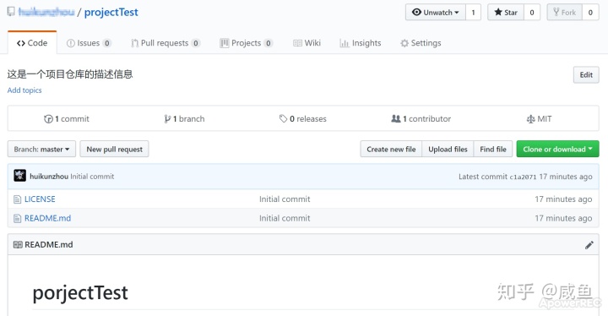Click the contributors people icon
This screenshot has height=316, width=608.
tap(396, 118)
